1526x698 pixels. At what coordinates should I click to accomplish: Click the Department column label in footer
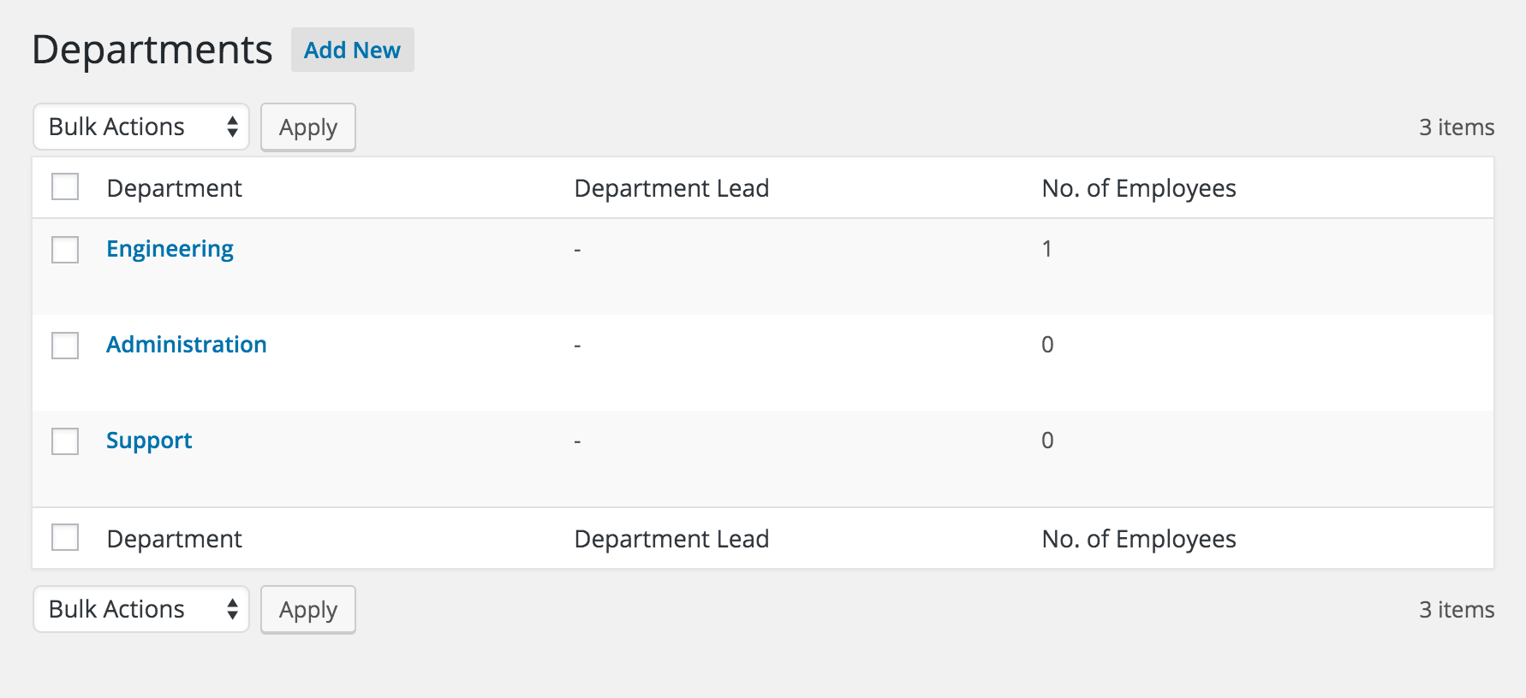[x=174, y=539]
